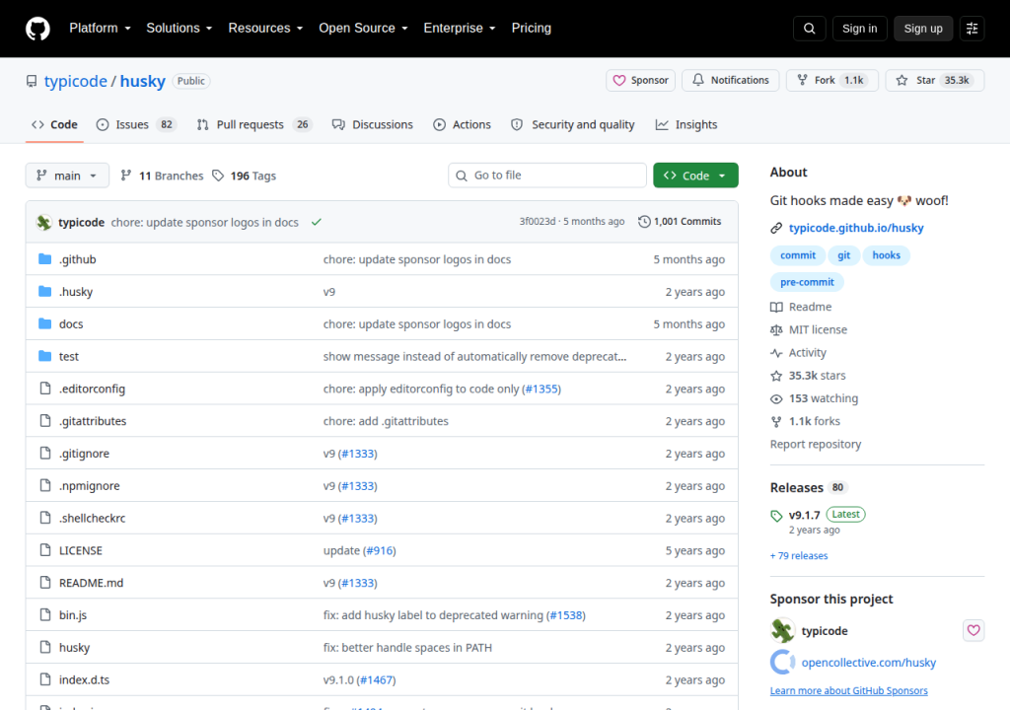The height and width of the screenshot is (710, 1010).
Task: Open the index.d.ts file
Action: pyautogui.click(x=85, y=679)
